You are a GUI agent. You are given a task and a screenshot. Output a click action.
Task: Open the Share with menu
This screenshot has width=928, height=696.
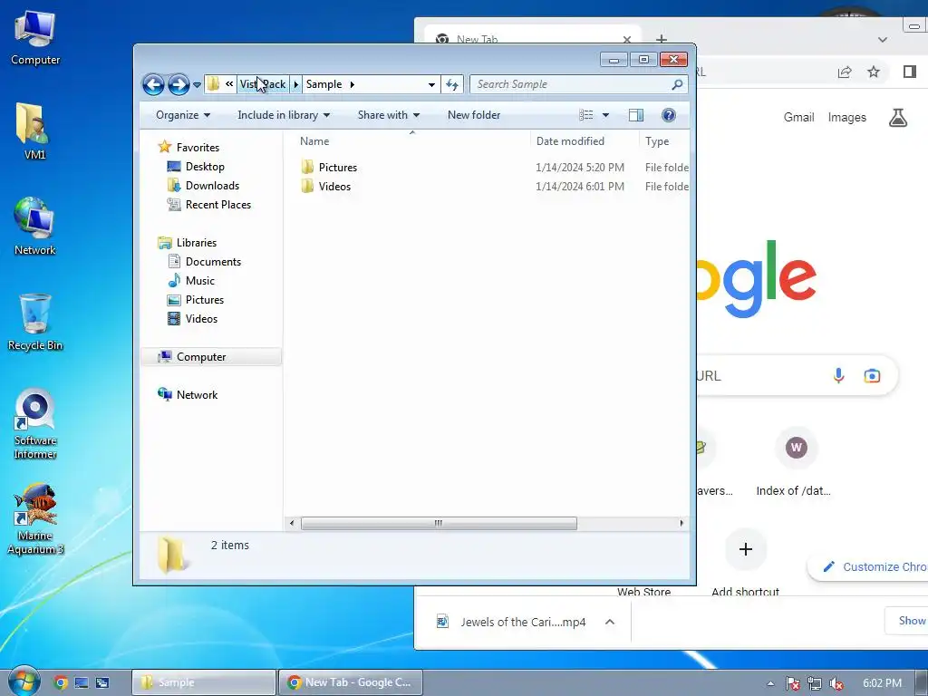pyautogui.click(x=388, y=115)
